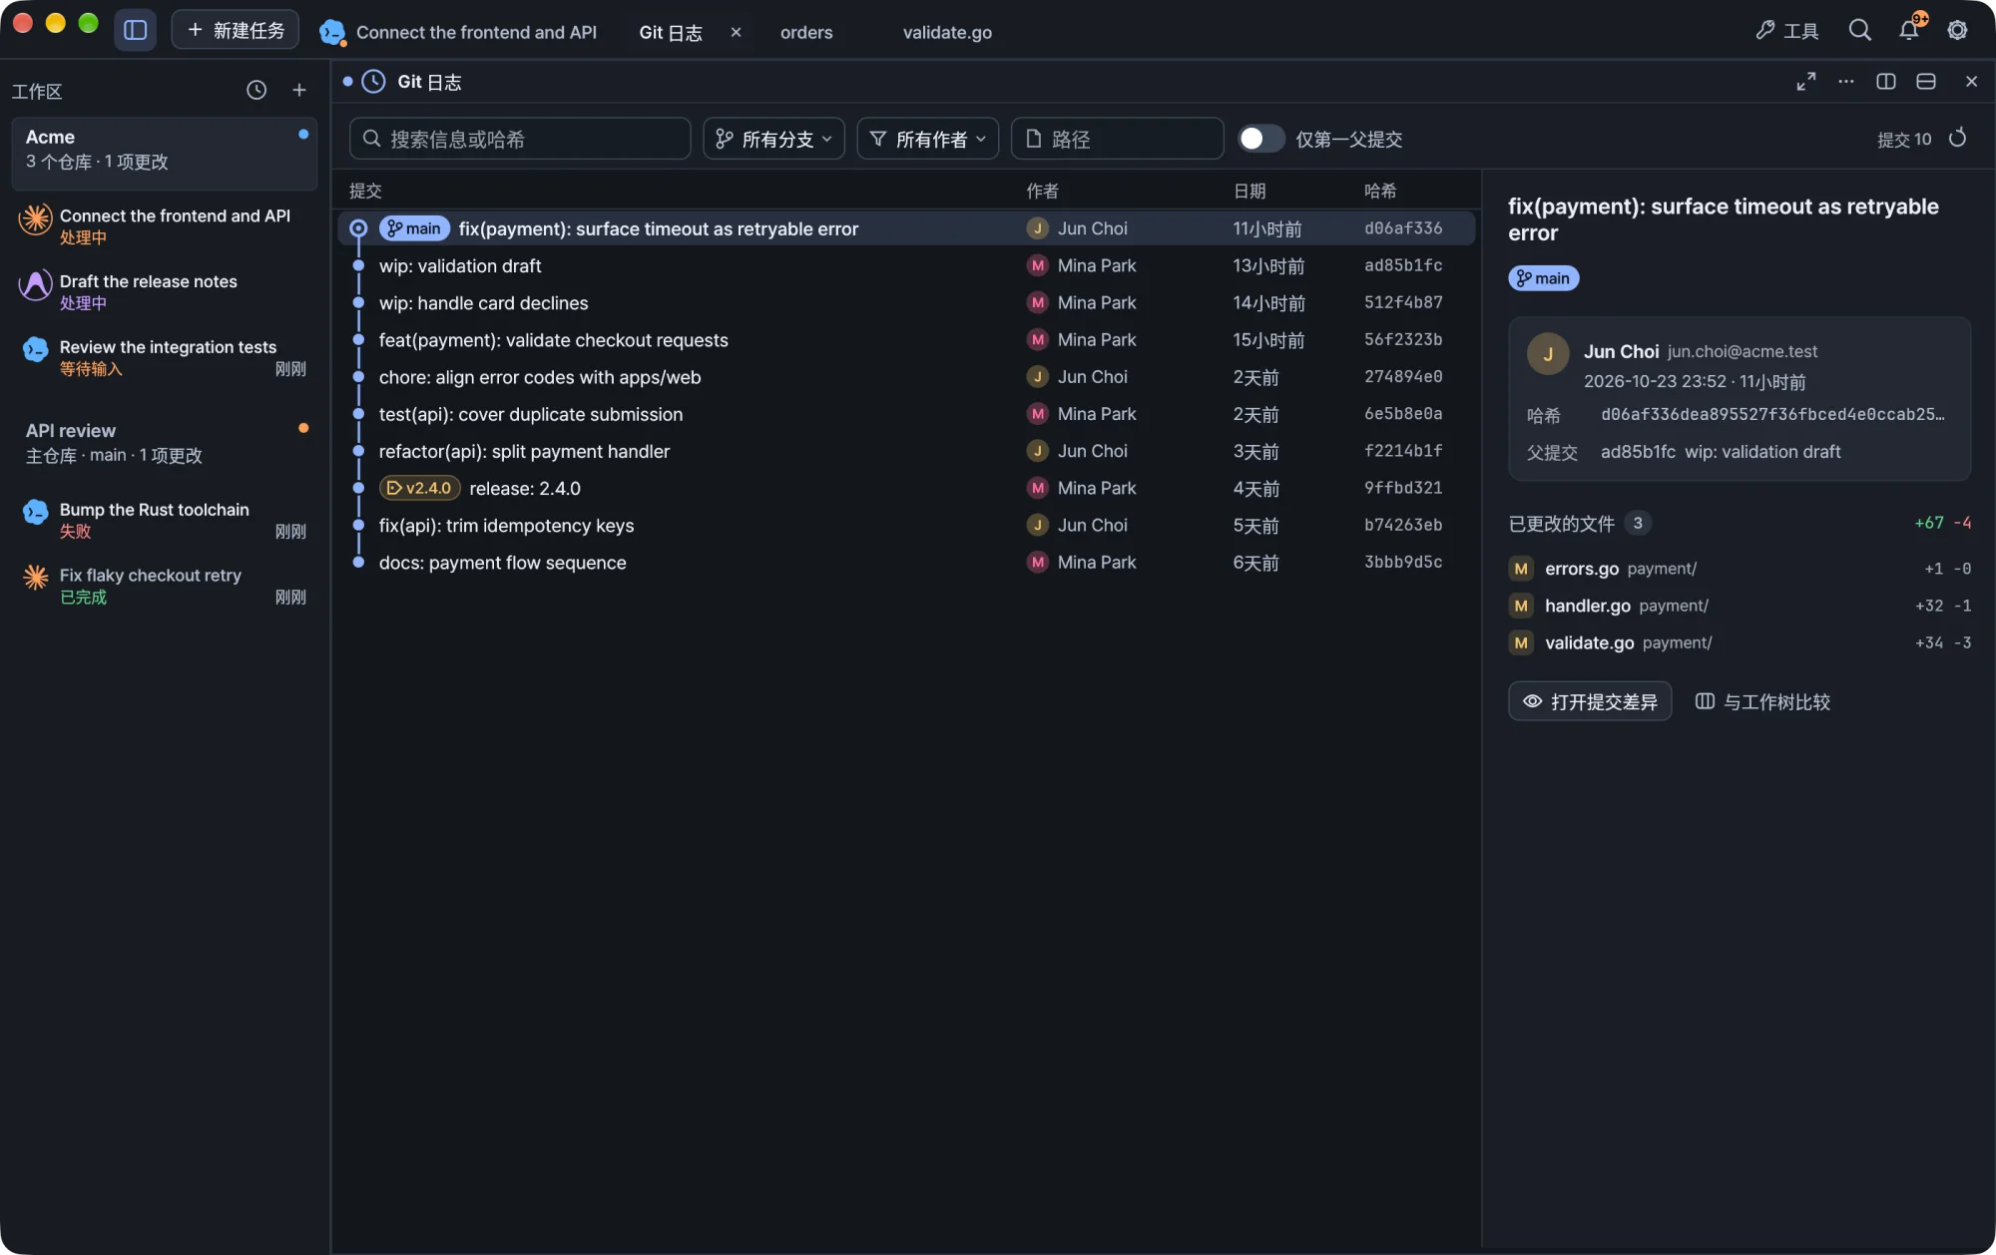Screen dimensions: 1996x1255
Task: Focus the 路径 path field
Action: click(x=1117, y=139)
